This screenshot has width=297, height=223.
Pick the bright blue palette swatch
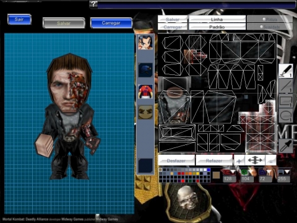[209, 170]
